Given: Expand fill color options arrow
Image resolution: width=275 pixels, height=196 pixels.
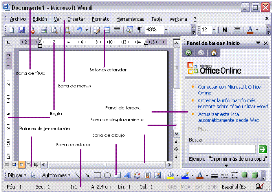Looking at the screenshot, I should [x=177, y=175].
